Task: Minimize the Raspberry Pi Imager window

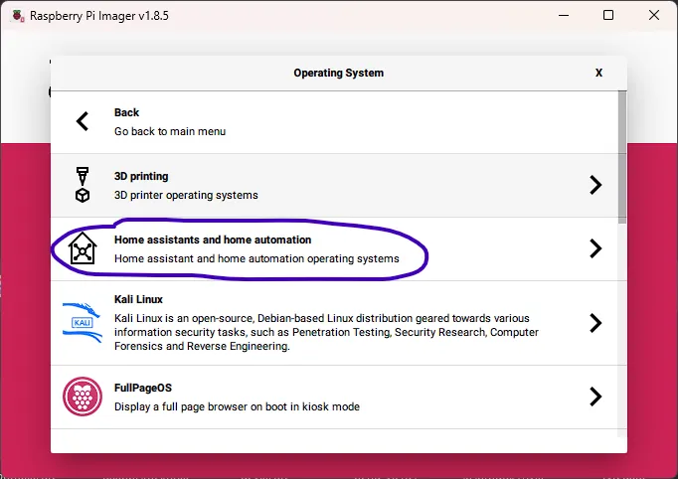Action: 564,16
